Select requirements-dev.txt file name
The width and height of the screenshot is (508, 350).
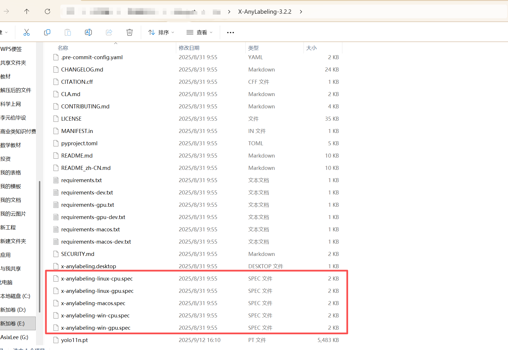coord(87,193)
